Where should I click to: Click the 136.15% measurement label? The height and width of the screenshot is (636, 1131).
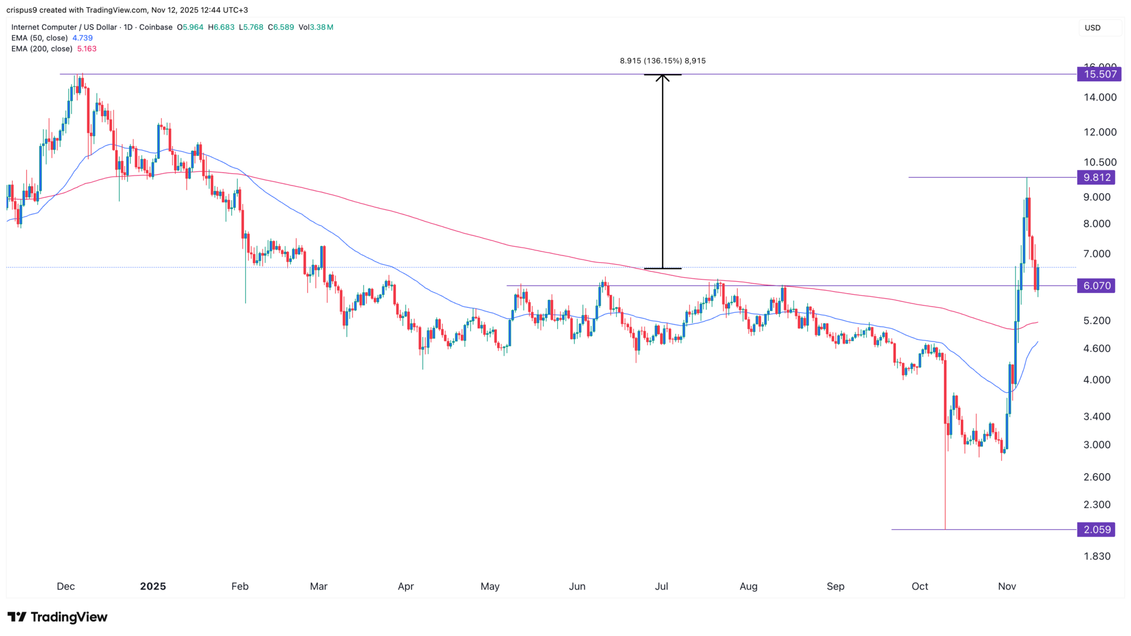pos(662,61)
